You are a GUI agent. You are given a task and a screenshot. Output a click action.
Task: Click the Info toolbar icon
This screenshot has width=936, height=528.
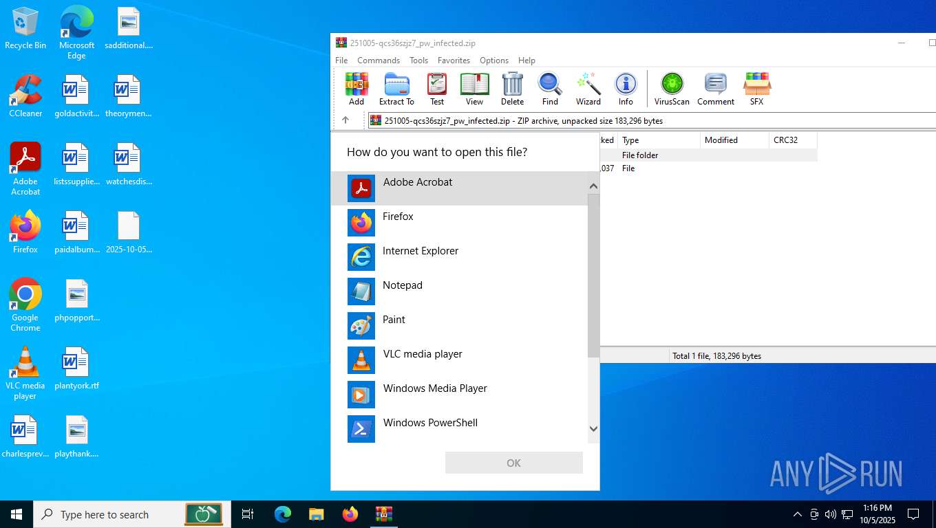(x=626, y=89)
